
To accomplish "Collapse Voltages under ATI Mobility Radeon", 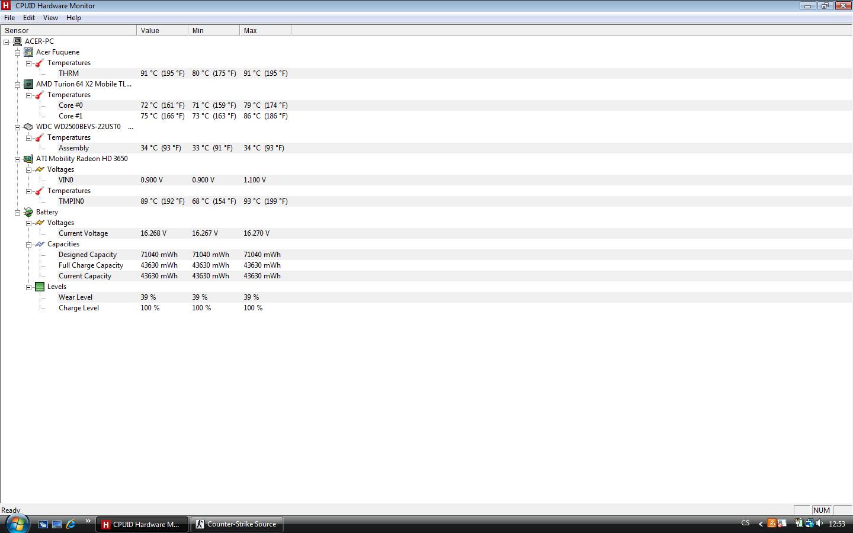I will click(29, 170).
